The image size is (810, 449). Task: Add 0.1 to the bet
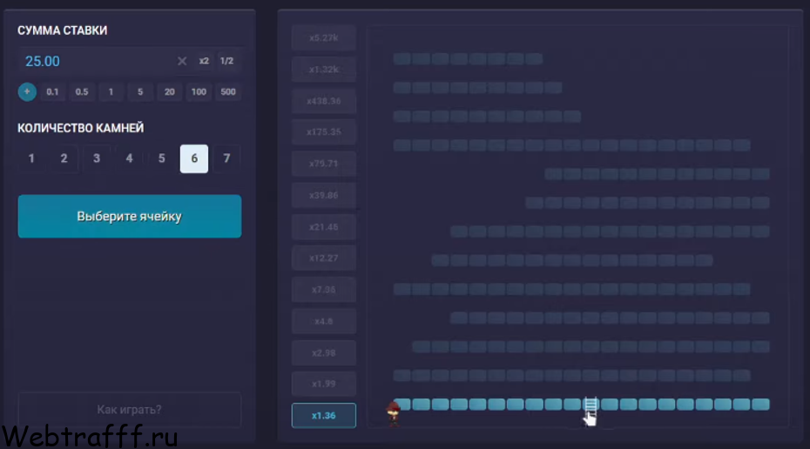[x=52, y=92]
